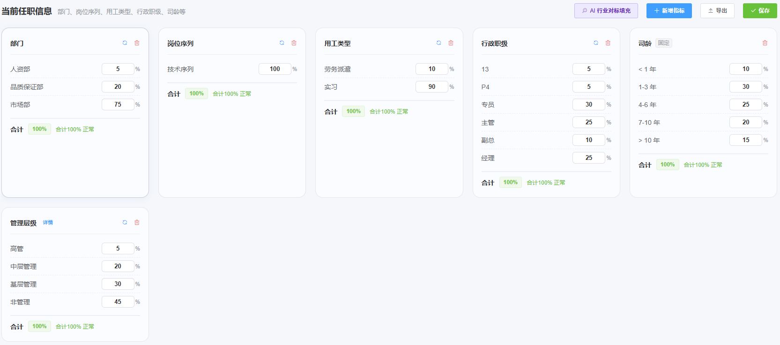Edit 专员 percentage field
Image resolution: width=780 pixels, height=345 pixels.
click(x=589, y=105)
